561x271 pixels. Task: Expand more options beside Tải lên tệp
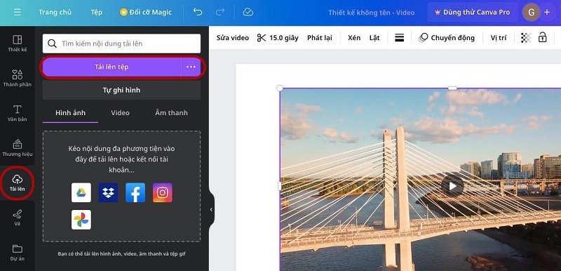point(191,67)
